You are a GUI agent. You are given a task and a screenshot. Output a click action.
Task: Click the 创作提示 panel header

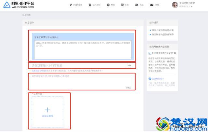pyautogui.click(x=154, y=23)
